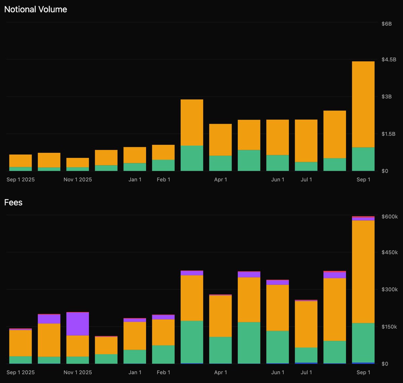Click orange segment of tallest Fees bar
Viewport: 403px width, 383px height.
363,272
